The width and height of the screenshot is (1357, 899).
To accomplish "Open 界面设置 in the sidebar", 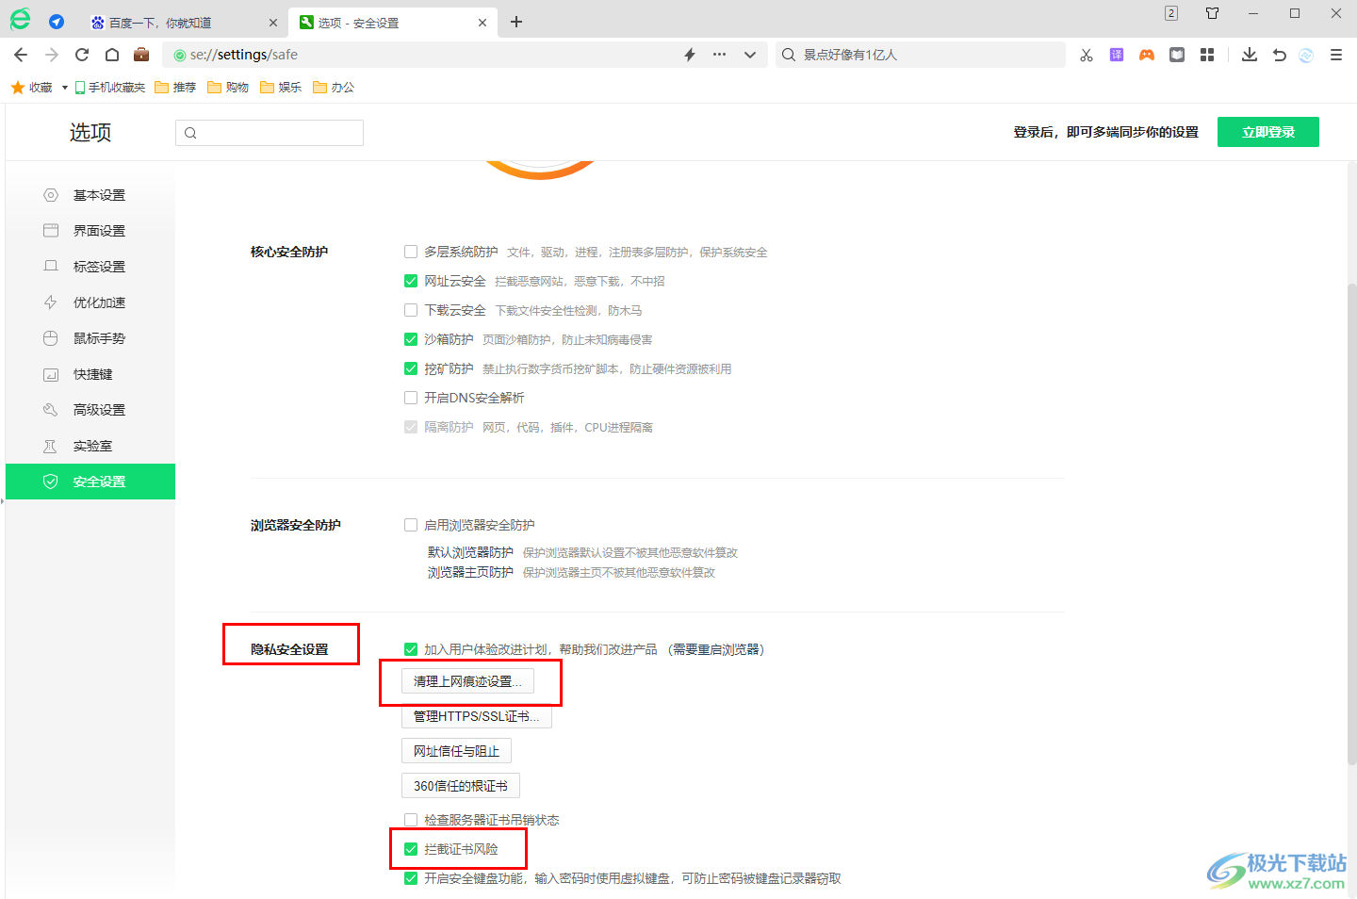I will point(90,231).
